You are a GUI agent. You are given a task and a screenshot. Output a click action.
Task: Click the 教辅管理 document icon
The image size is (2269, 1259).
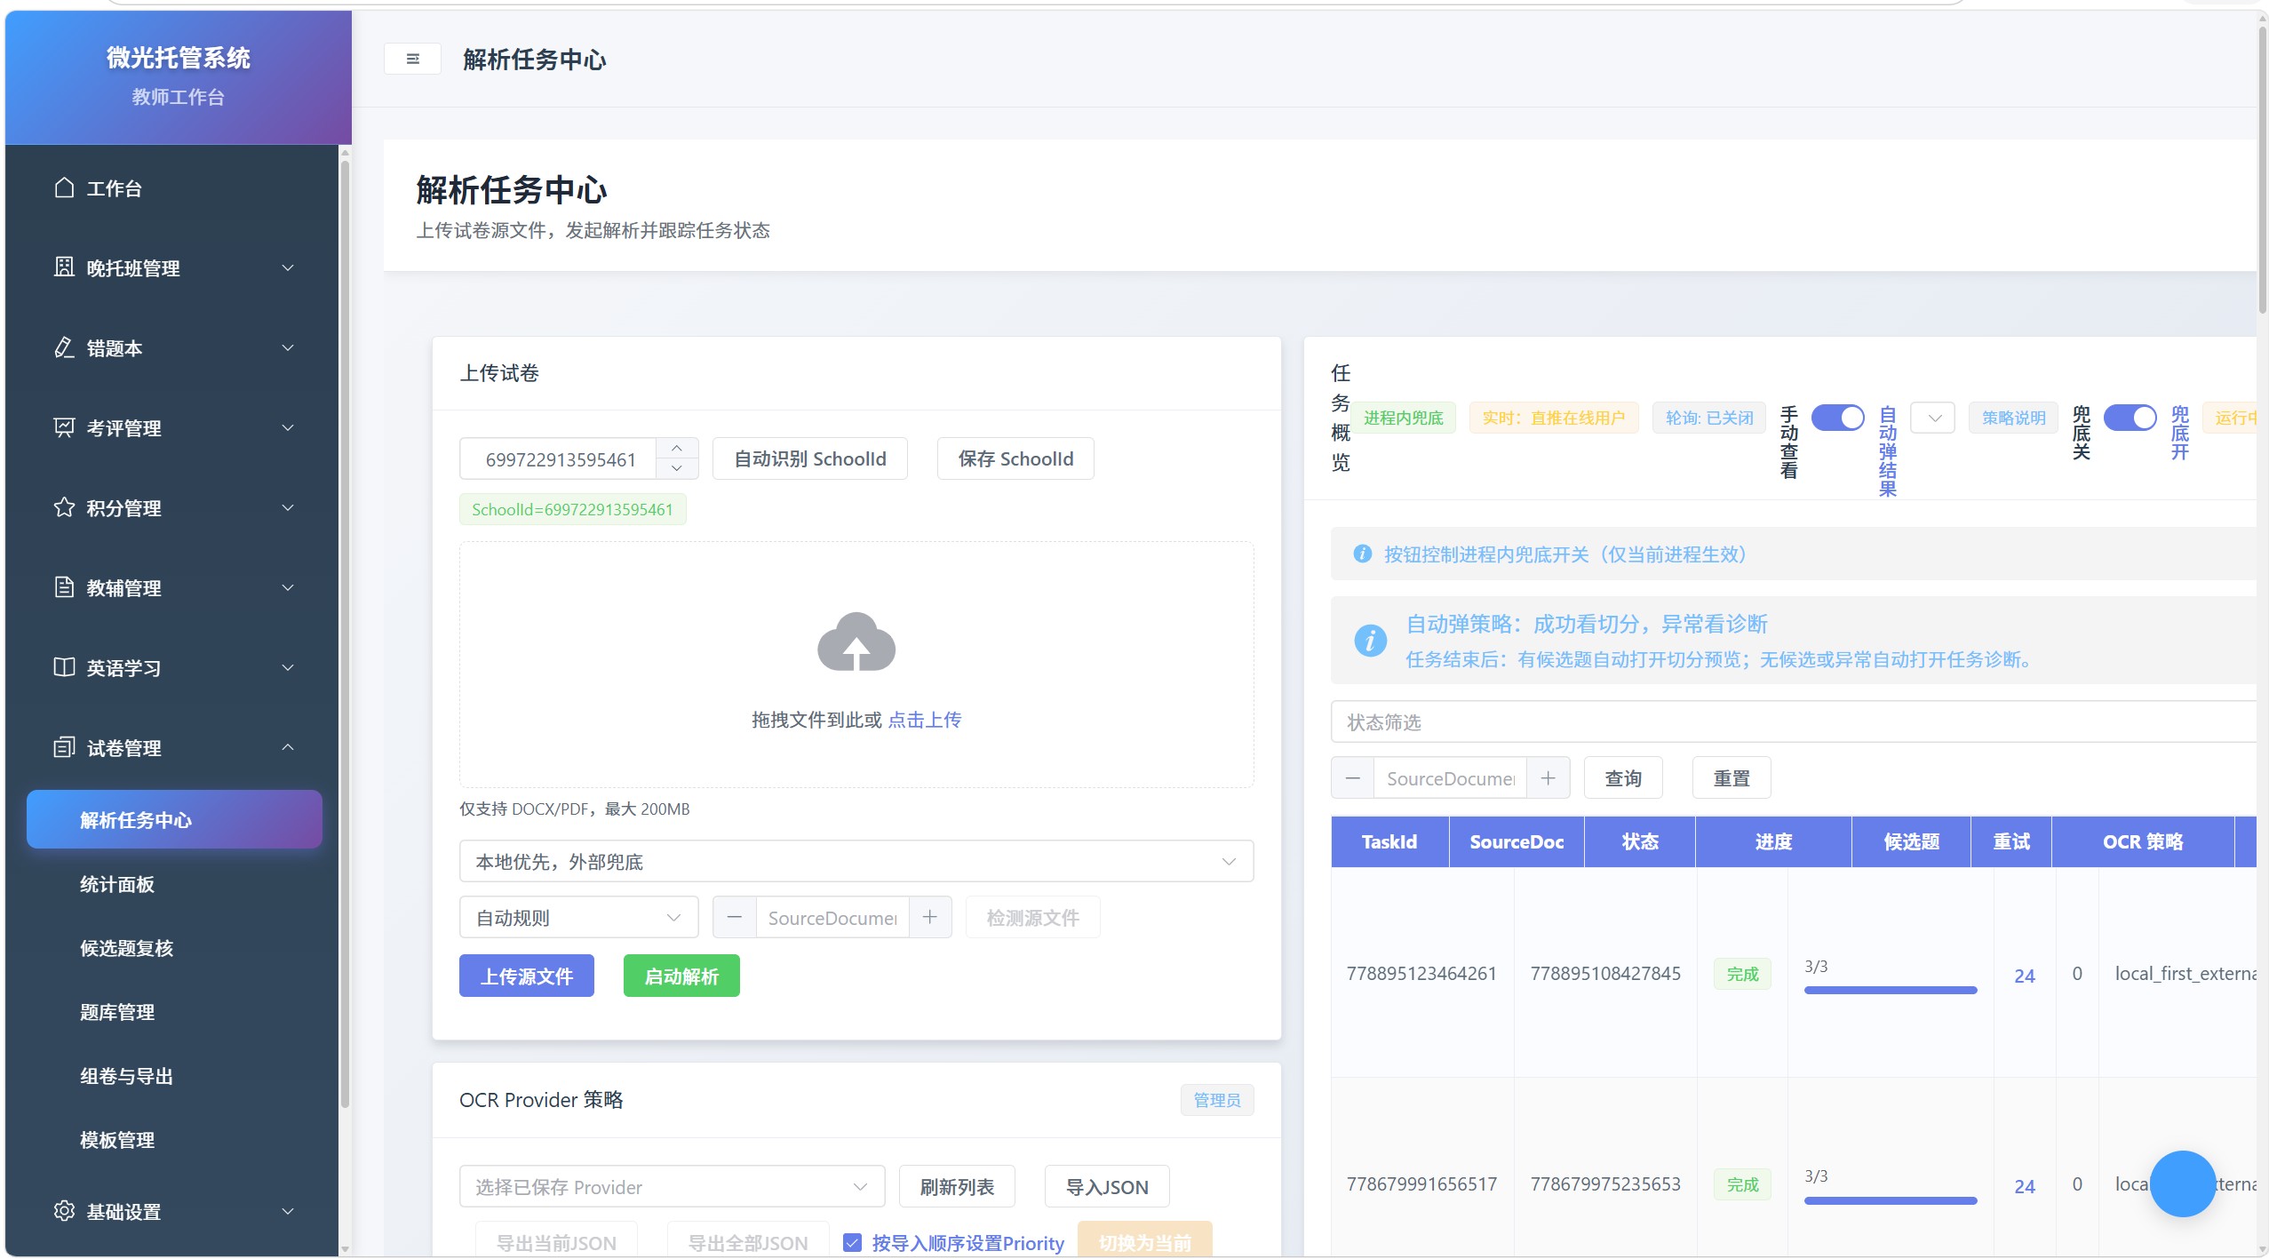click(x=64, y=587)
